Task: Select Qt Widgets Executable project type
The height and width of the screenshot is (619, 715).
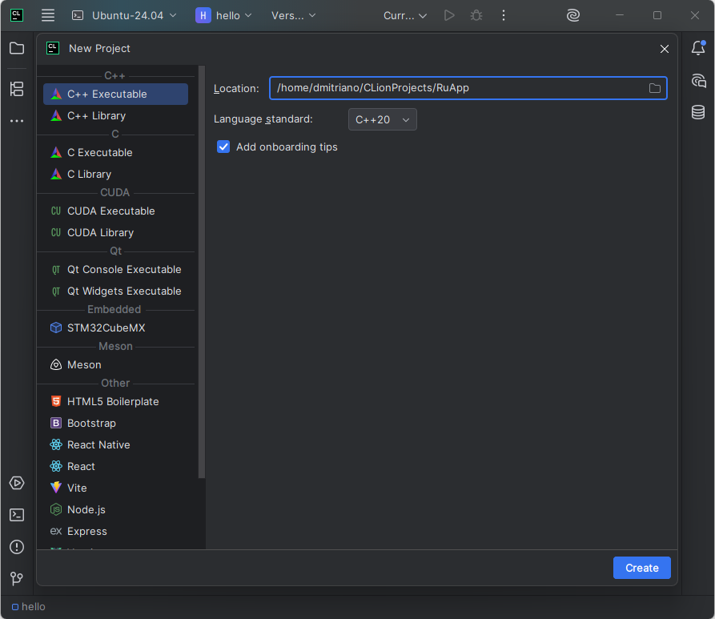Action: pyautogui.click(x=115, y=291)
